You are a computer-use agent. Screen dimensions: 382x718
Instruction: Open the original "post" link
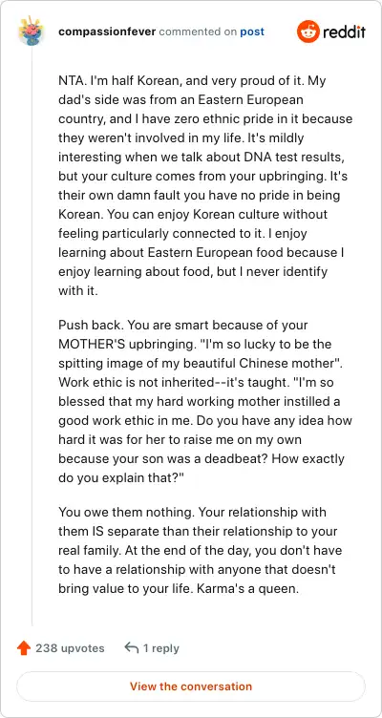[252, 32]
